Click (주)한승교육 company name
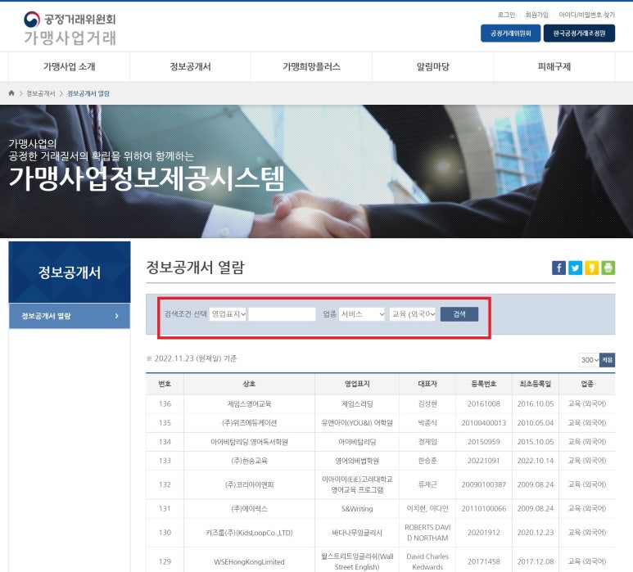The width and height of the screenshot is (633, 572). [249, 461]
